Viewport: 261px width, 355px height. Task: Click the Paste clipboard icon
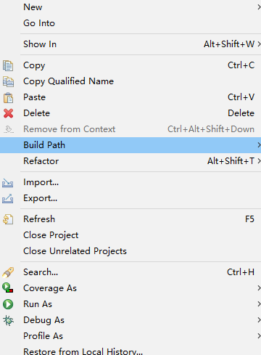coord(8,97)
